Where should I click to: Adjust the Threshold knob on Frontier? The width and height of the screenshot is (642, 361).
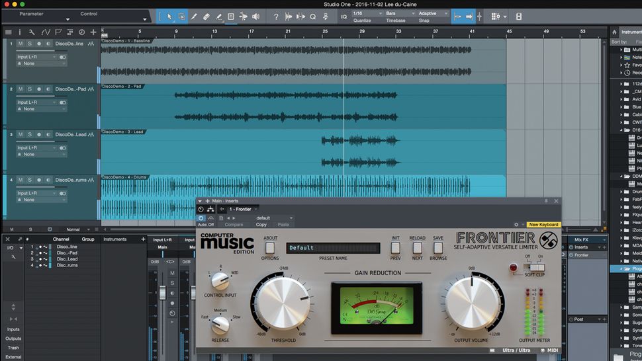click(x=283, y=303)
